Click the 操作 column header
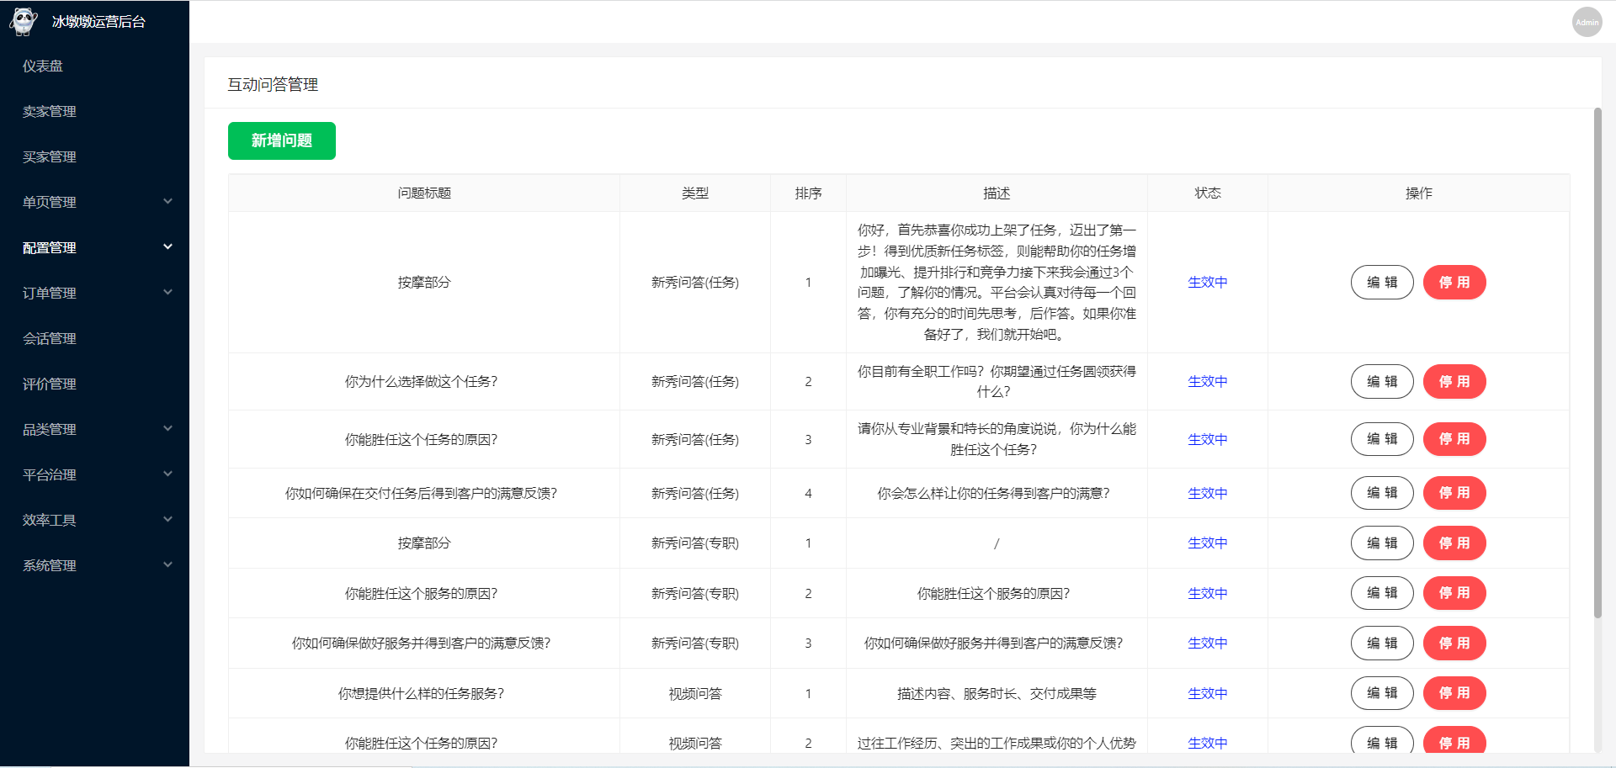The width and height of the screenshot is (1616, 768). coord(1418,193)
